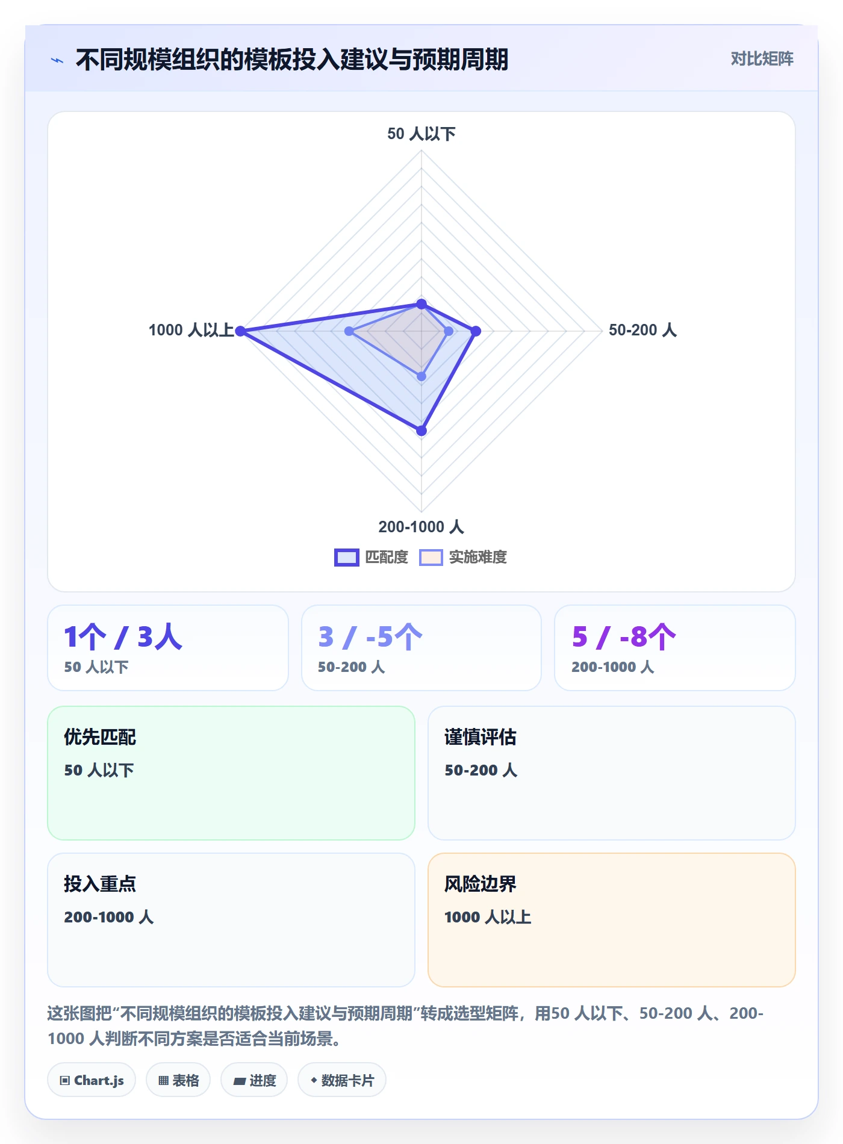Click the 实施难度 peach legend color box
Screen dimensions: 843x1144
click(431, 558)
